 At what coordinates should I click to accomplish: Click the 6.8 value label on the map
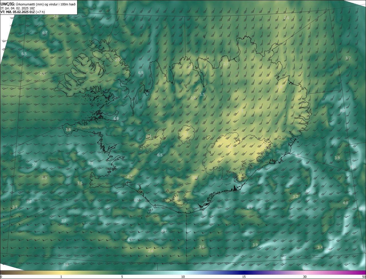click(x=116, y=118)
